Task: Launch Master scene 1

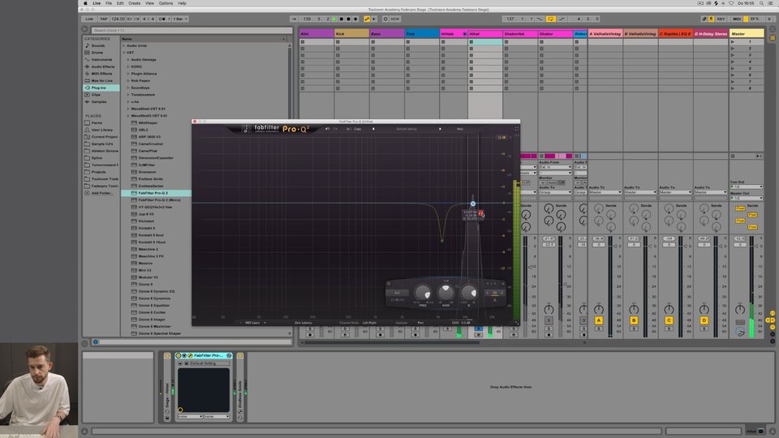Action: (732, 41)
